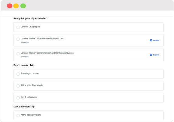174x122 pixels.
Task: Click the green window button in title bar
Action: coord(23,6)
